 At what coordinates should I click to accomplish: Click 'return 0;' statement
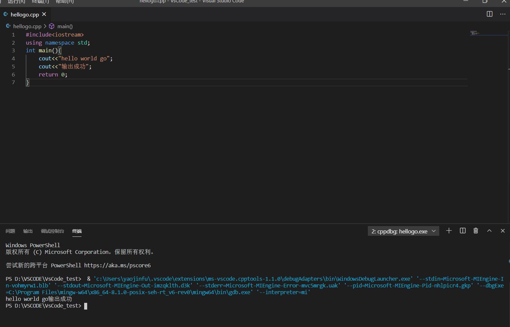[x=53, y=74]
